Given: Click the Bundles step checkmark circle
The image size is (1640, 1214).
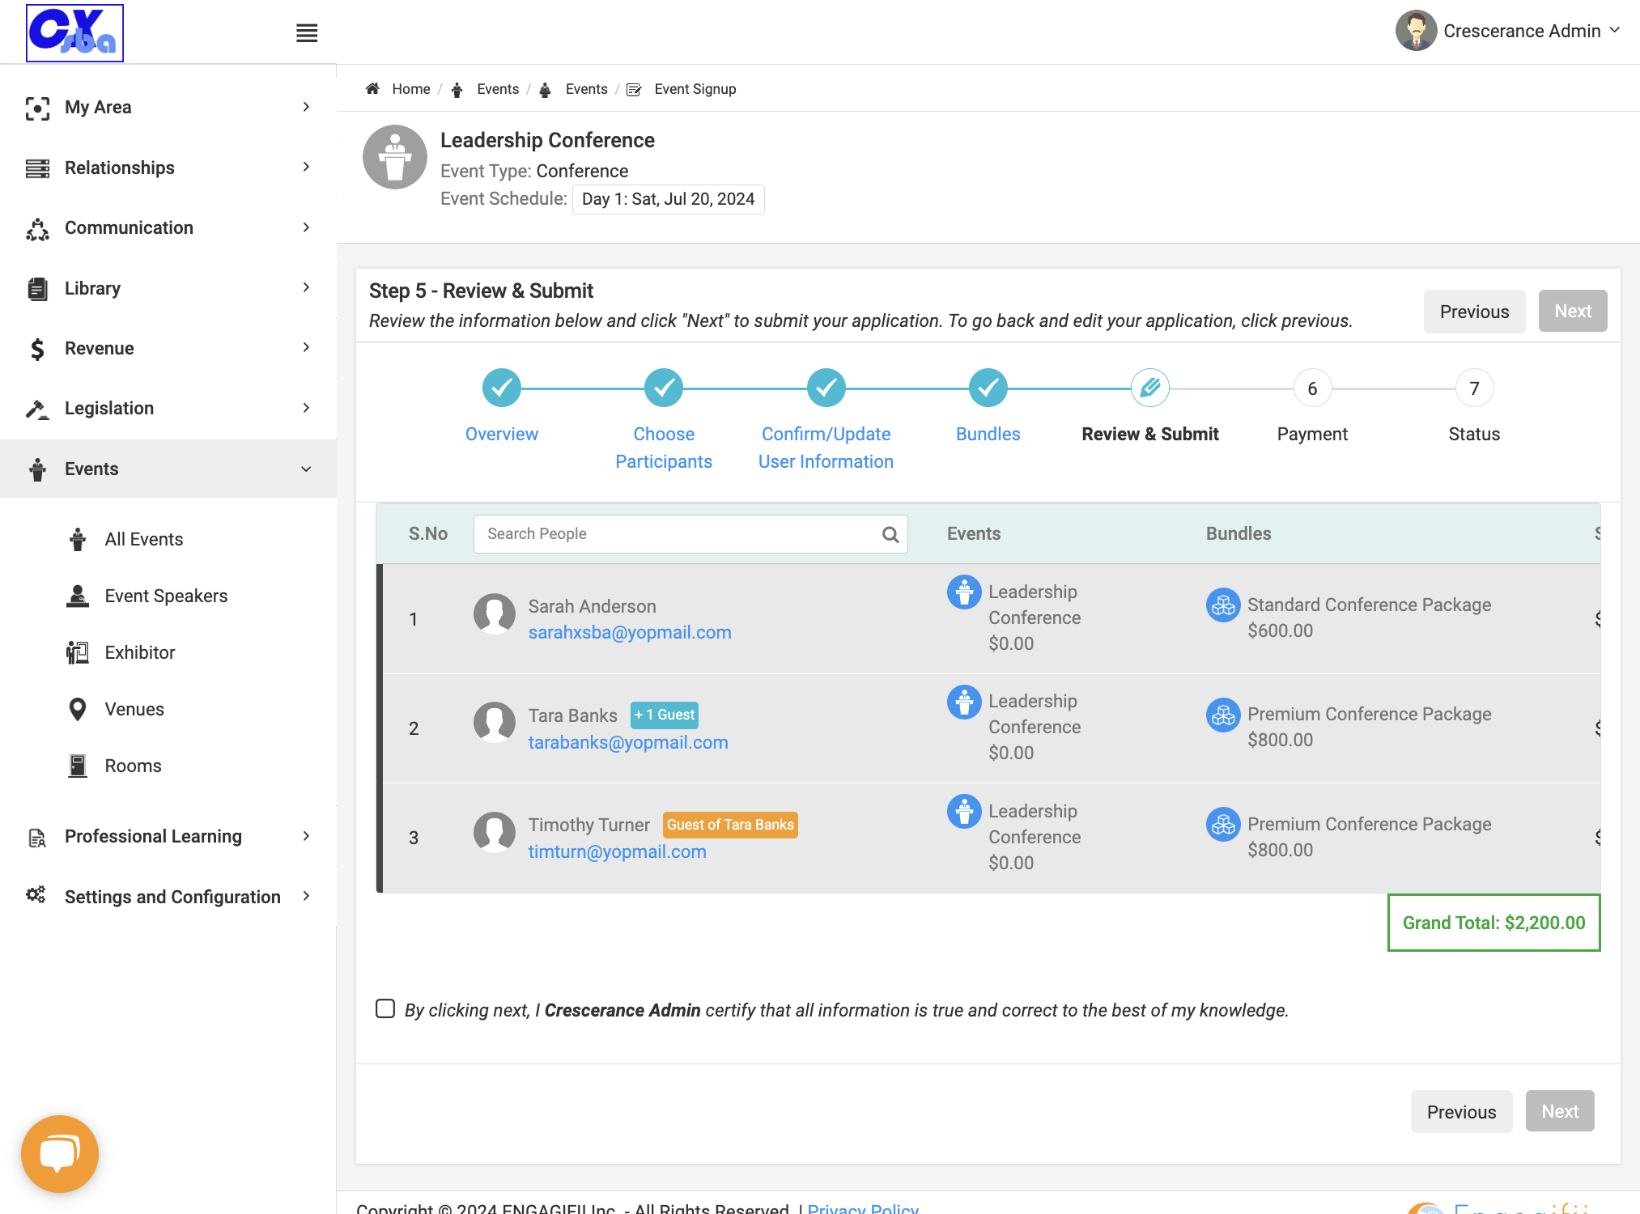Looking at the screenshot, I should 988,388.
